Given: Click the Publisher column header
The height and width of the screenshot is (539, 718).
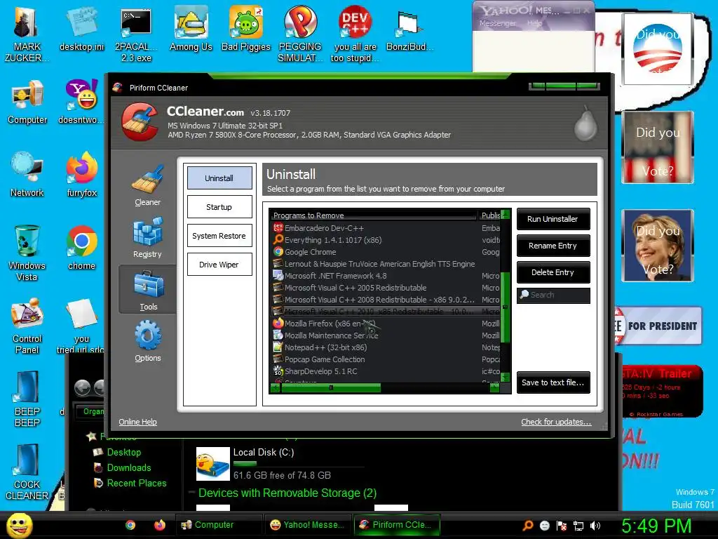Looking at the screenshot, I should coord(490,215).
